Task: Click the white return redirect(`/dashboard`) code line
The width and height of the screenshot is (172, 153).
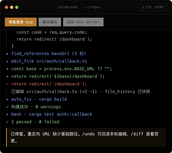Action: [54, 39]
